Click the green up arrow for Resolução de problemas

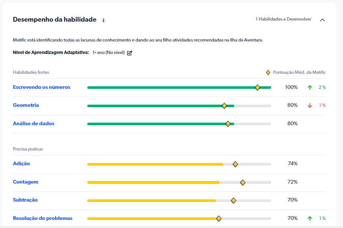coord(310,218)
